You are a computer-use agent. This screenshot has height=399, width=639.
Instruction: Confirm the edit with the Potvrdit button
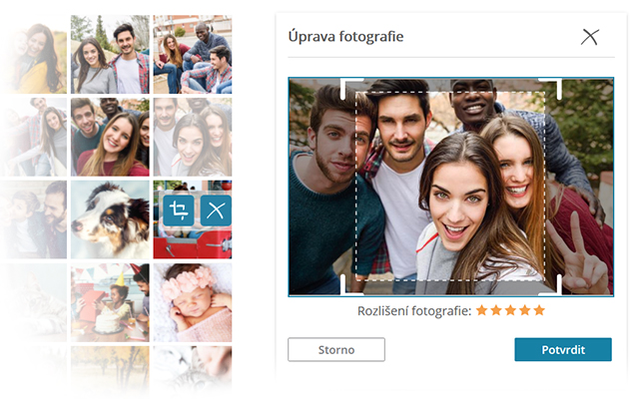tap(563, 349)
